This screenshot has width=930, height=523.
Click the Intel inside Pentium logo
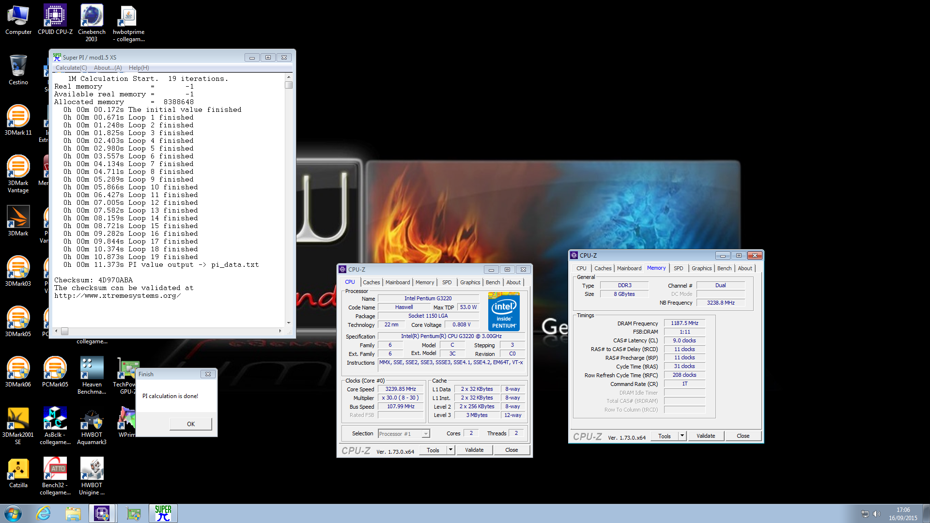click(504, 311)
